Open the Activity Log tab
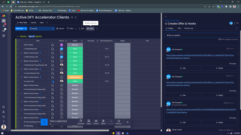Image resolution: width=241 pixels, height=135 pixels. pyautogui.click(x=189, y=28)
